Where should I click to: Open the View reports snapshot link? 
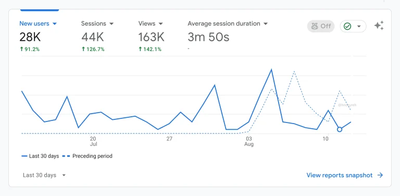[x=339, y=175]
